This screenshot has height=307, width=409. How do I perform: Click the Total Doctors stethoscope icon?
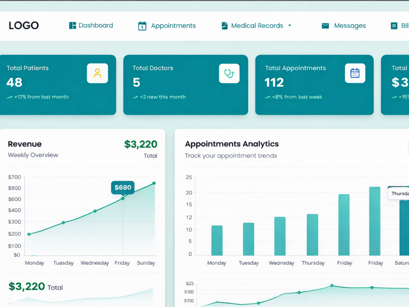tap(229, 73)
